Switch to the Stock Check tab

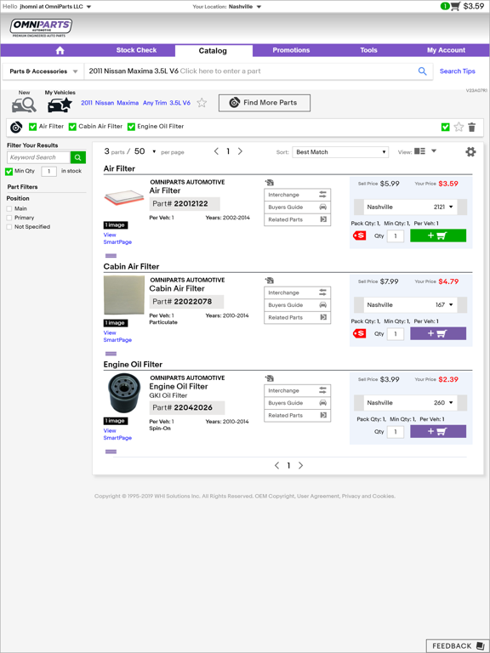(136, 50)
